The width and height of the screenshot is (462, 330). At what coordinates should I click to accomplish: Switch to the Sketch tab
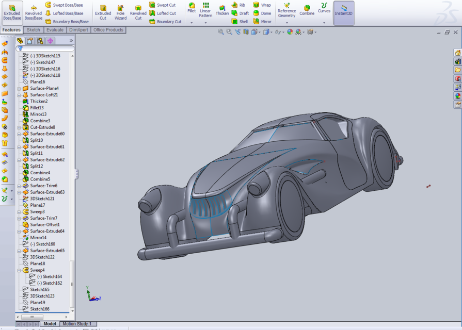(x=33, y=30)
